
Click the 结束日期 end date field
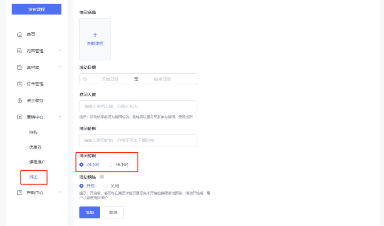point(162,79)
